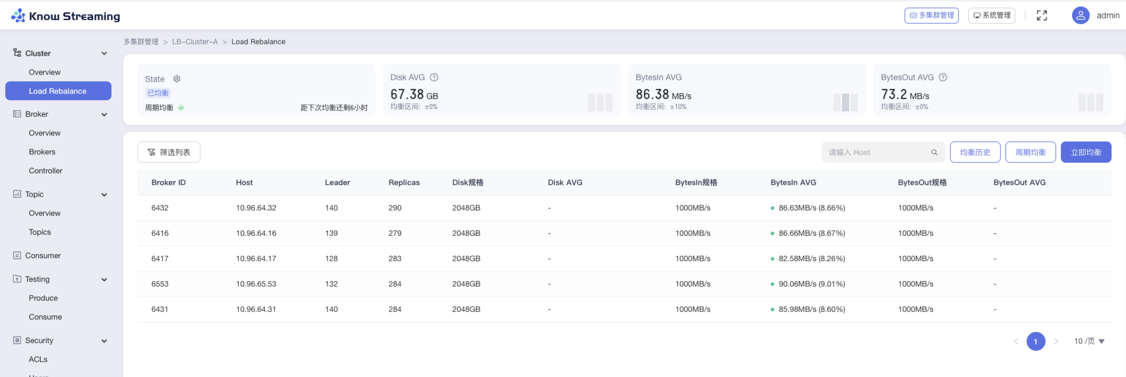Viewport: 1126px width, 377px height.
Task: Toggle fullscreen with the expand icon
Action: [x=1042, y=16]
